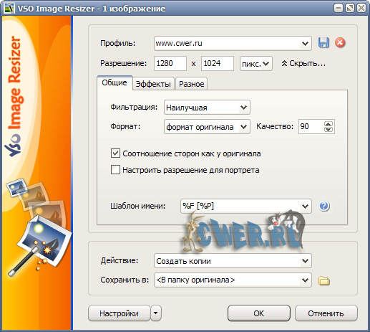Decrease Качество value with down arrow
This screenshot has width=370, height=332.
(x=328, y=129)
